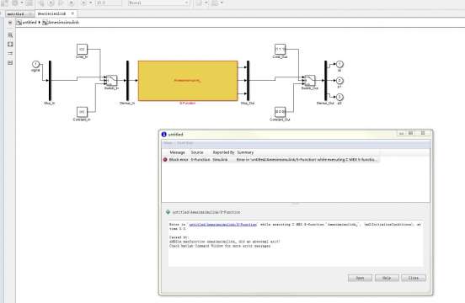The height and width of the screenshot is (303, 465).
Task: Select the Block error row in diagnostics
Action: coord(270,160)
